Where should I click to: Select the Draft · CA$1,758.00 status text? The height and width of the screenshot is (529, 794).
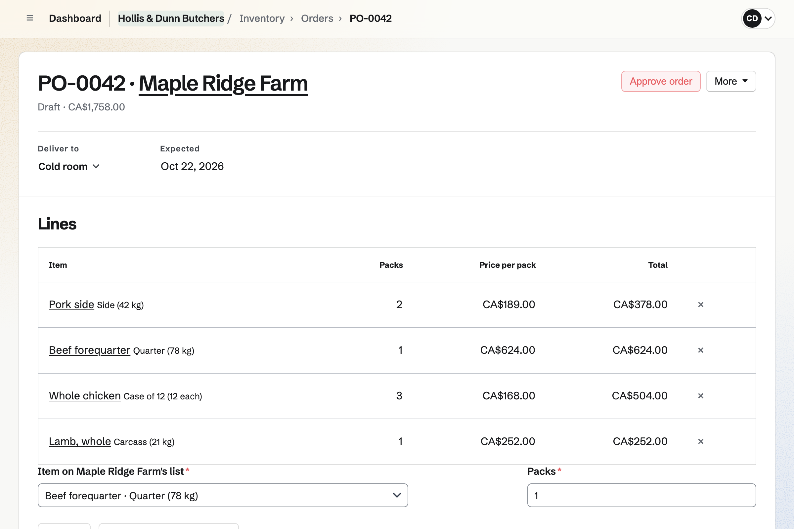click(x=81, y=107)
